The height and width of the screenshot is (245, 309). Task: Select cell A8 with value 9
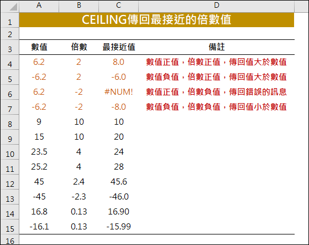click(39, 122)
